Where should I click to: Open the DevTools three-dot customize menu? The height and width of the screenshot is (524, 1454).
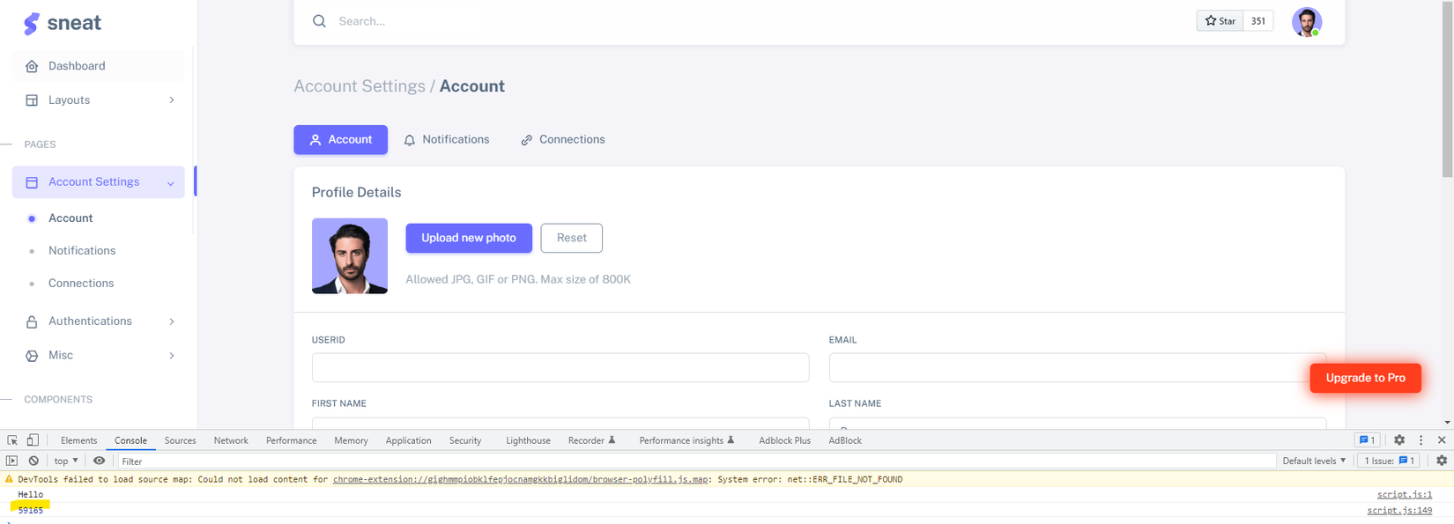click(1421, 440)
